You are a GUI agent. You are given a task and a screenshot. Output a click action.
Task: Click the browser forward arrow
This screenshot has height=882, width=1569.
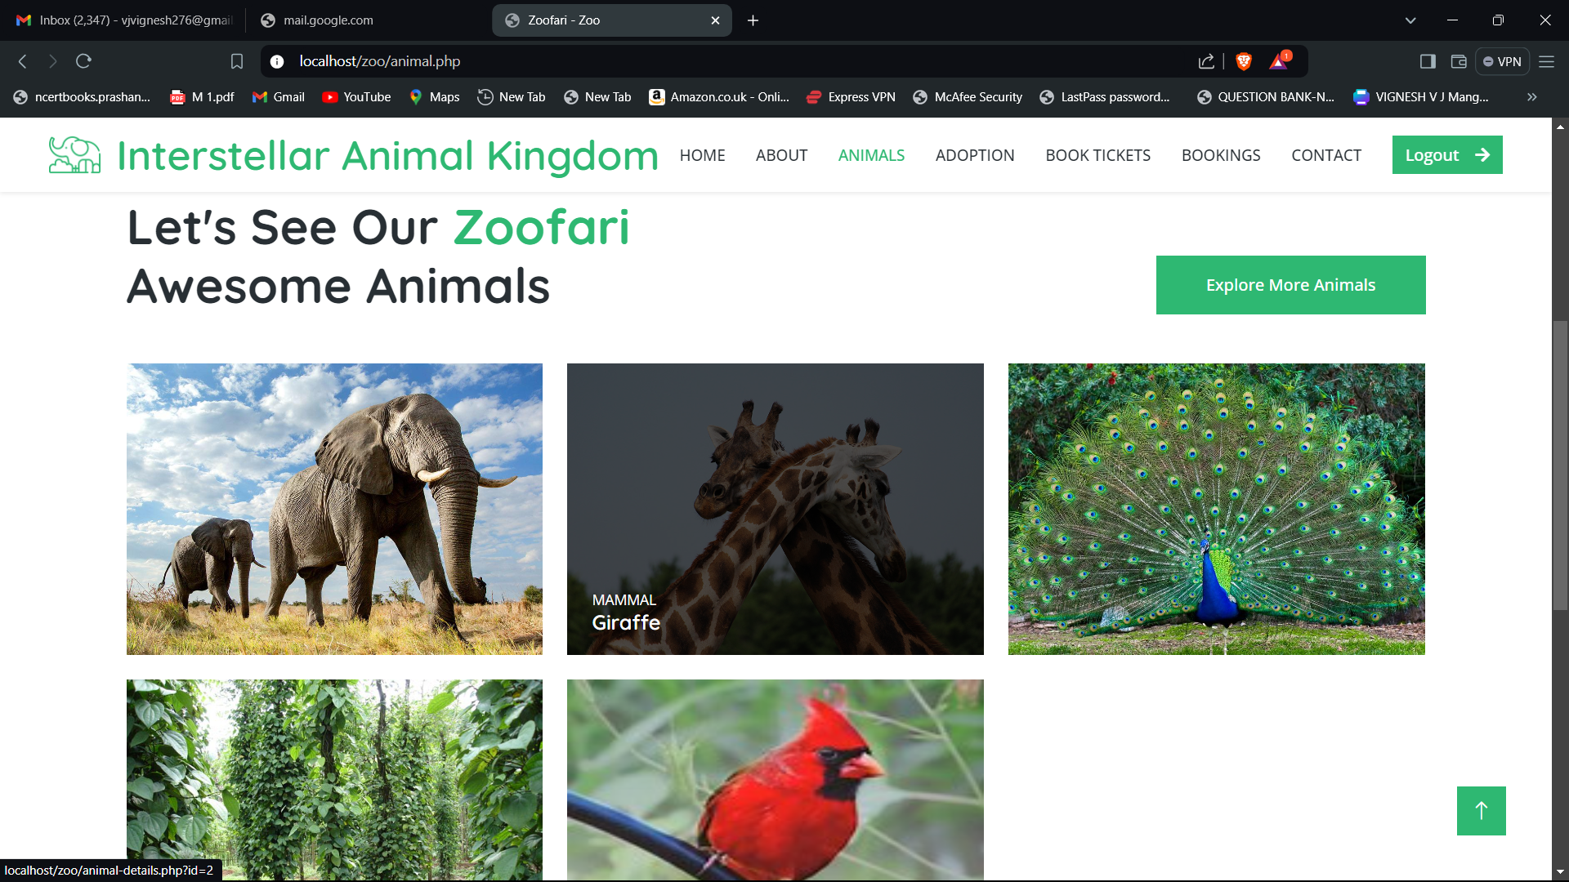53,61
